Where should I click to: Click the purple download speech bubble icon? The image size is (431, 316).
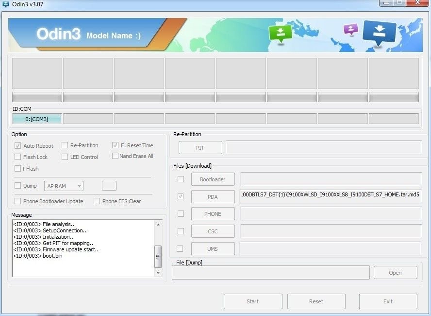pos(350,29)
